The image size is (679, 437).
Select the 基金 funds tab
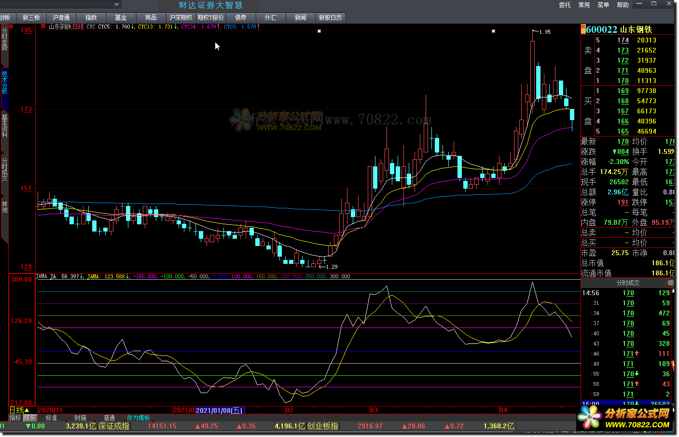click(x=121, y=17)
